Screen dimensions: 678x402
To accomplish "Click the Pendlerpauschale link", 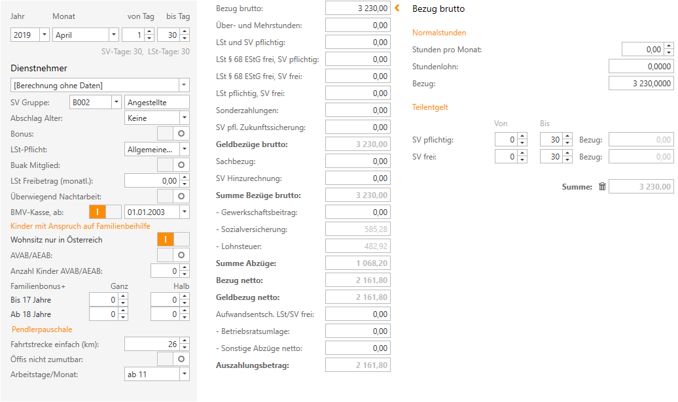I will click(x=42, y=329).
